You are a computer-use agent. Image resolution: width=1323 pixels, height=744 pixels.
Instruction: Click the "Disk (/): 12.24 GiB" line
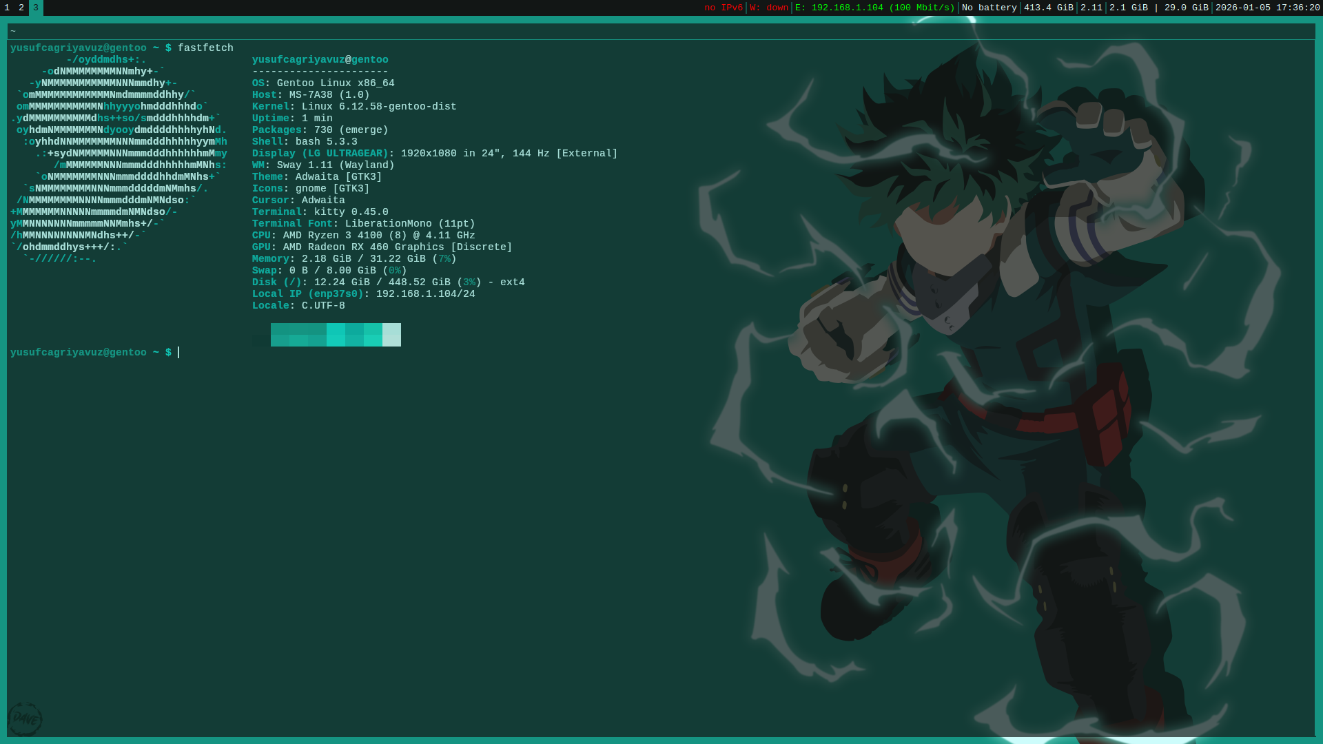pos(389,282)
